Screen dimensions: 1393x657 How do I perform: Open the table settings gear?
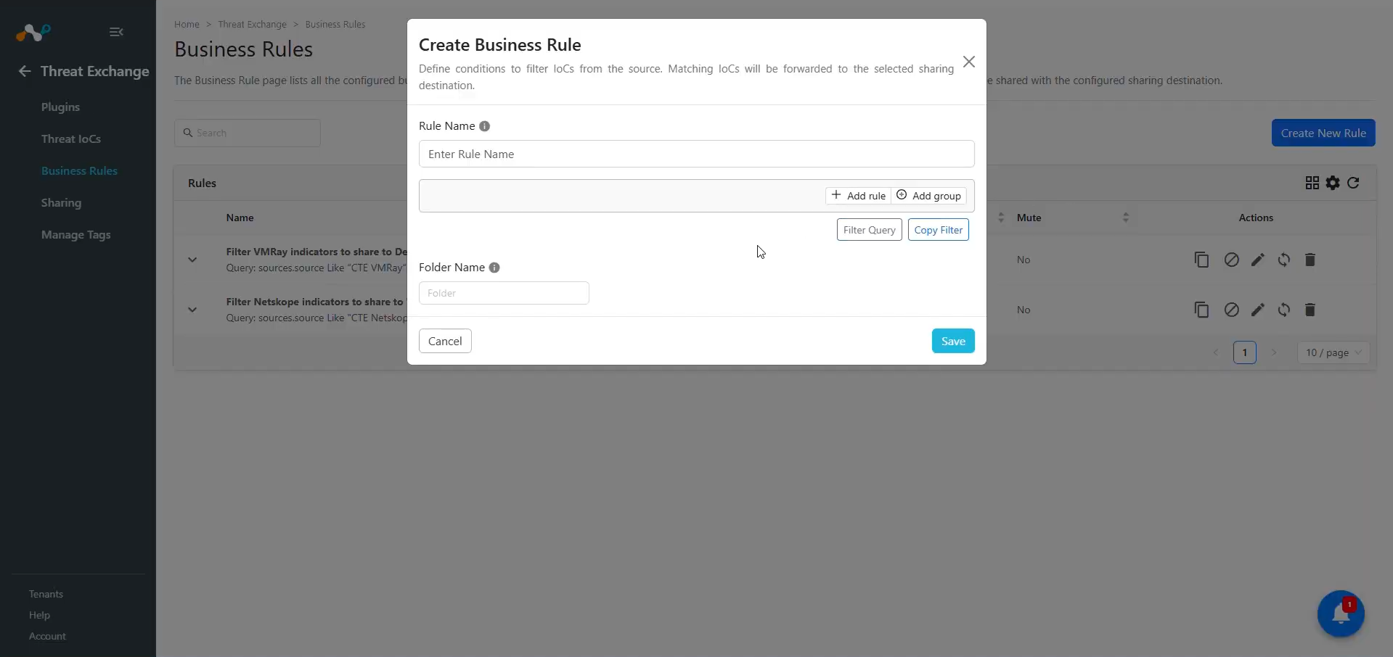click(1333, 183)
